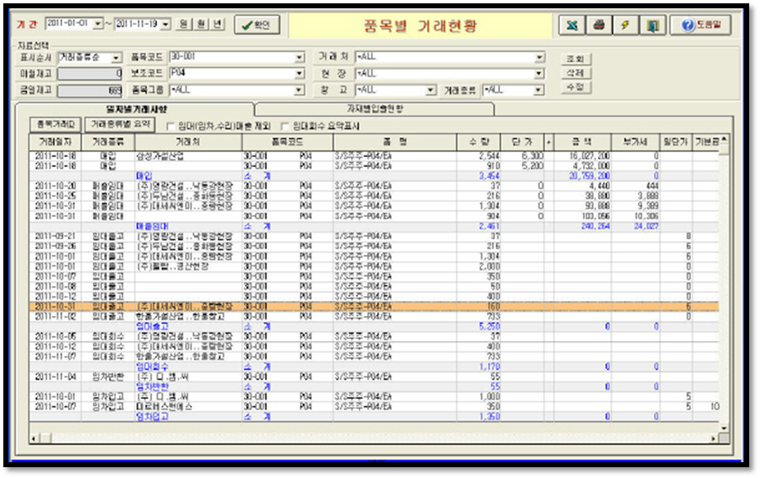Expand the 현장 ALL dropdown
This screenshot has width=760, height=478.
tap(539, 74)
